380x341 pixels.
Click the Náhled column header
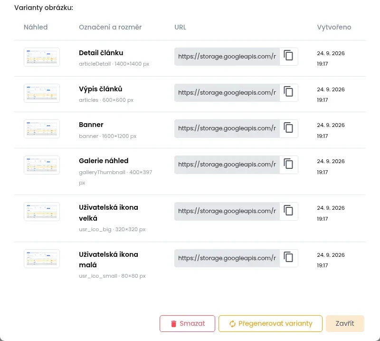point(36,27)
